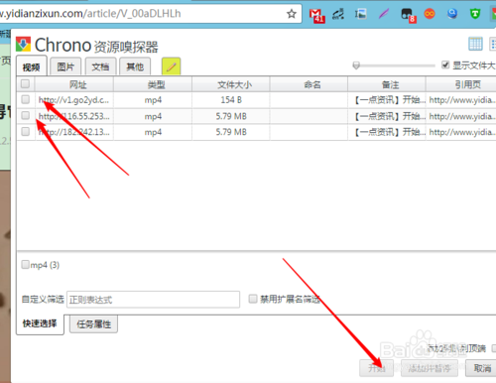
Task: Adjust the thumbnail size slider handle
Action: (x=356, y=65)
